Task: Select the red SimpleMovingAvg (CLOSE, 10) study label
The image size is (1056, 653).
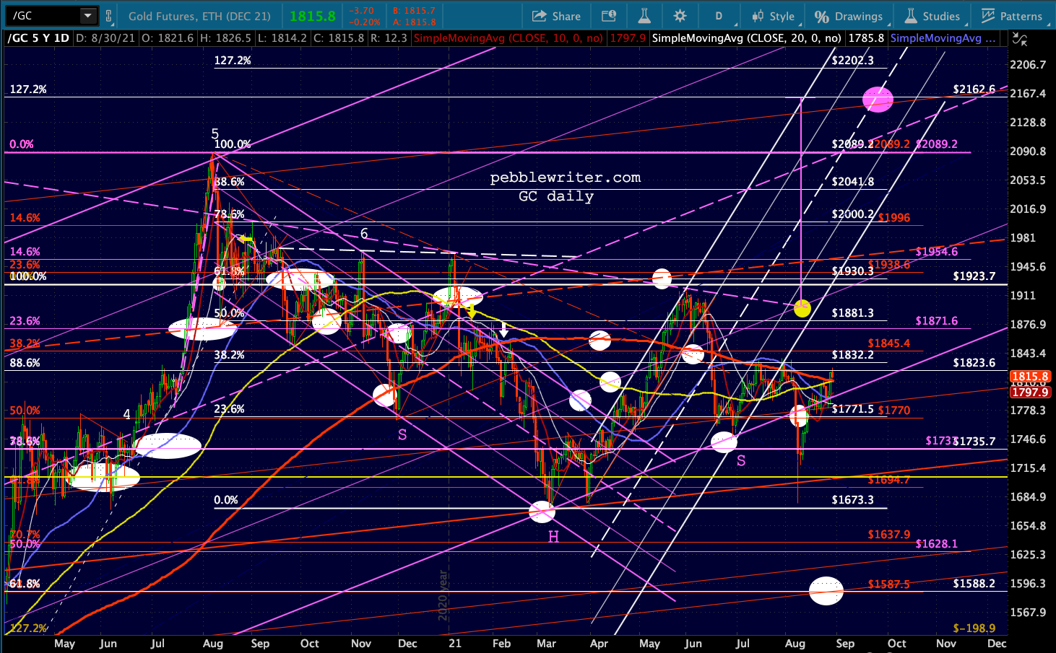Action: click(508, 38)
